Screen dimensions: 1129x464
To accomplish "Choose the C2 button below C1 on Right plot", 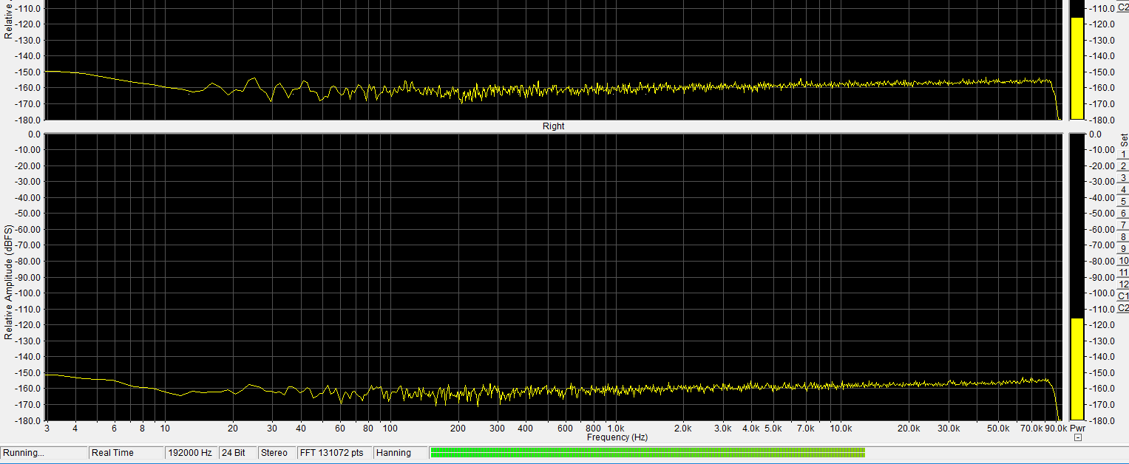I will pyautogui.click(x=1123, y=308).
